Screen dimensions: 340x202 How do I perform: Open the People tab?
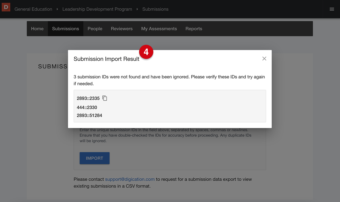click(x=95, y=29)
